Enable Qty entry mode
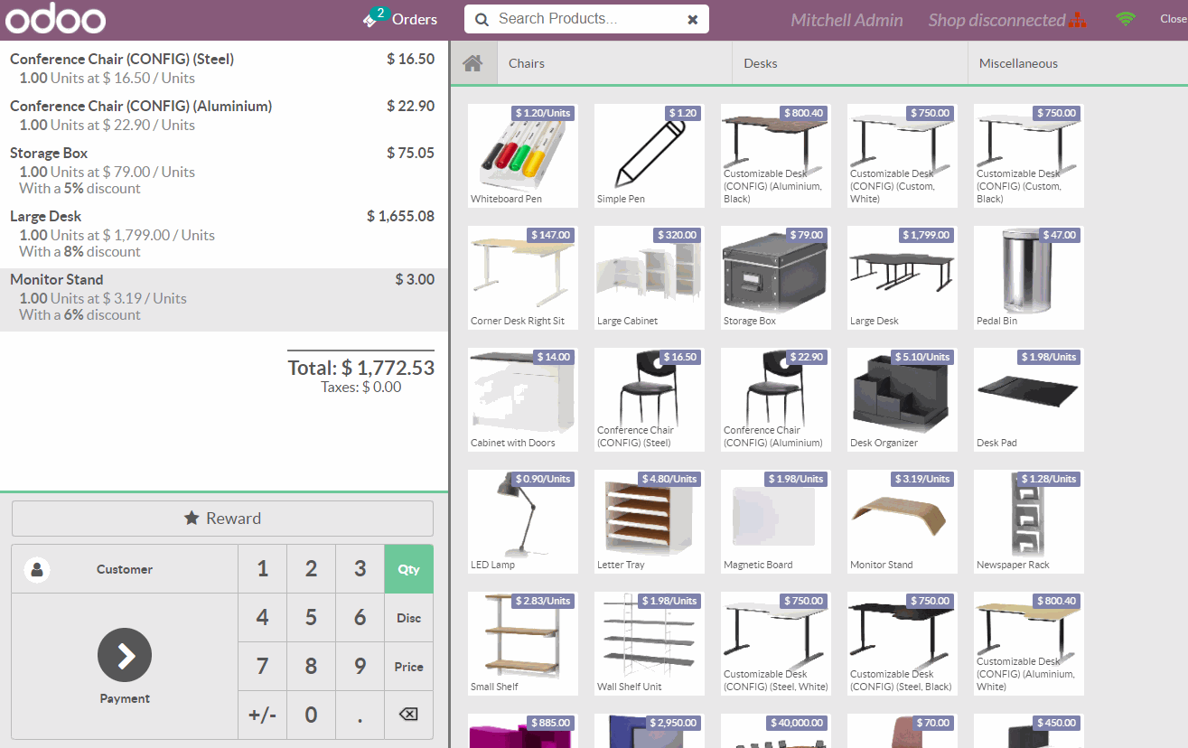 (408, 568)
